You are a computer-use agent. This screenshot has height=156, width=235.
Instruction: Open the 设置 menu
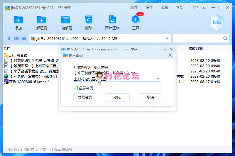(x=164, y=7)
